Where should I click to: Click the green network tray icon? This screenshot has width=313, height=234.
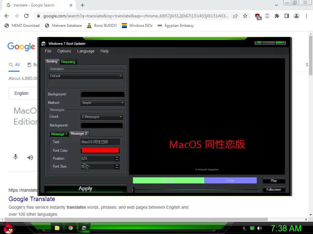coord(252,228)
